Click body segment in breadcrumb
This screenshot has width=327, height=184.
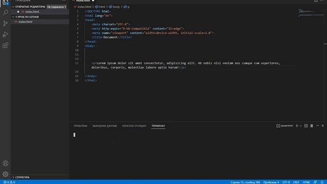tap(116, 7)
